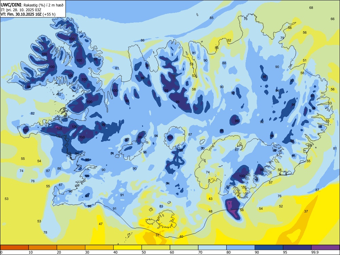Click the map value 31
Screen dimensions: 340x255
(157, 235)
